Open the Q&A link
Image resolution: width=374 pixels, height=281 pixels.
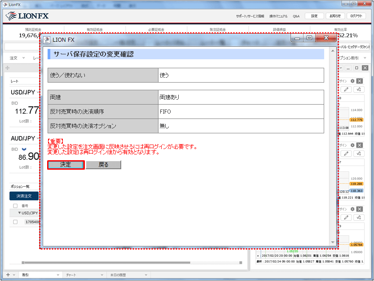(x=296, y=16)
